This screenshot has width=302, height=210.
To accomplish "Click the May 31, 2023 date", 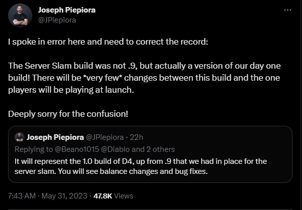I will (x=64, y=196).
